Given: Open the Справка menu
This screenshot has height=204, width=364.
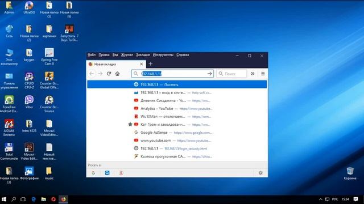Looking at the screenshot, I should pos(183,55).
